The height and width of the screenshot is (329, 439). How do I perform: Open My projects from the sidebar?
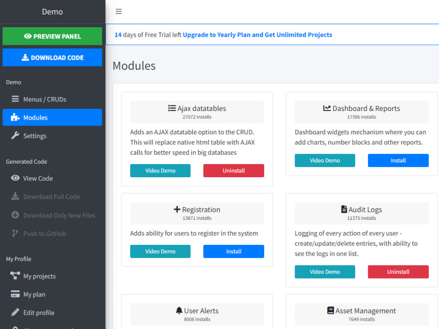pos(40,276)
